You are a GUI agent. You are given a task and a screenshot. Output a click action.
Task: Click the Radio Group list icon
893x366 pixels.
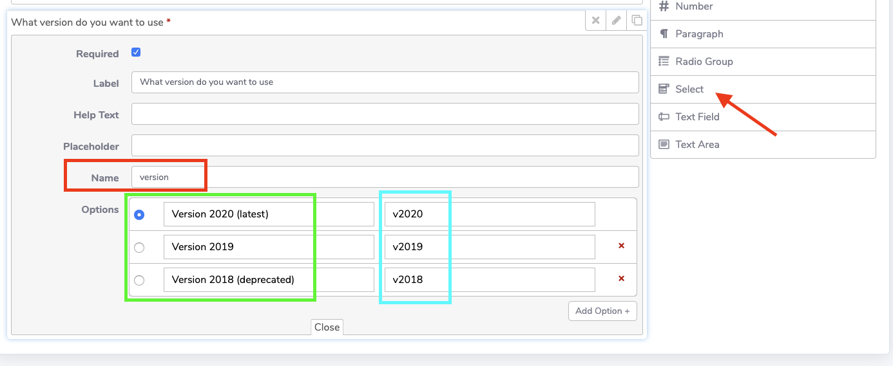tap(664, 62)
